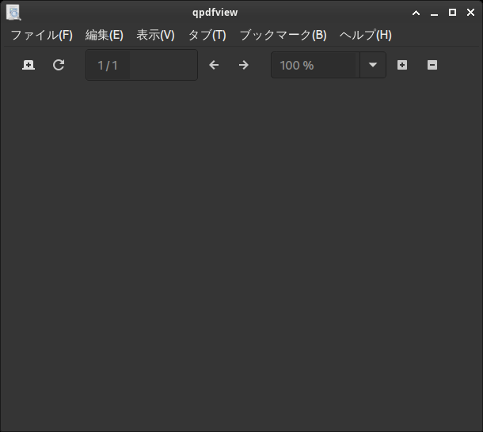Open the ファイル(F) menu
Viewport: 483px width, 432px height.
point(42,35)
